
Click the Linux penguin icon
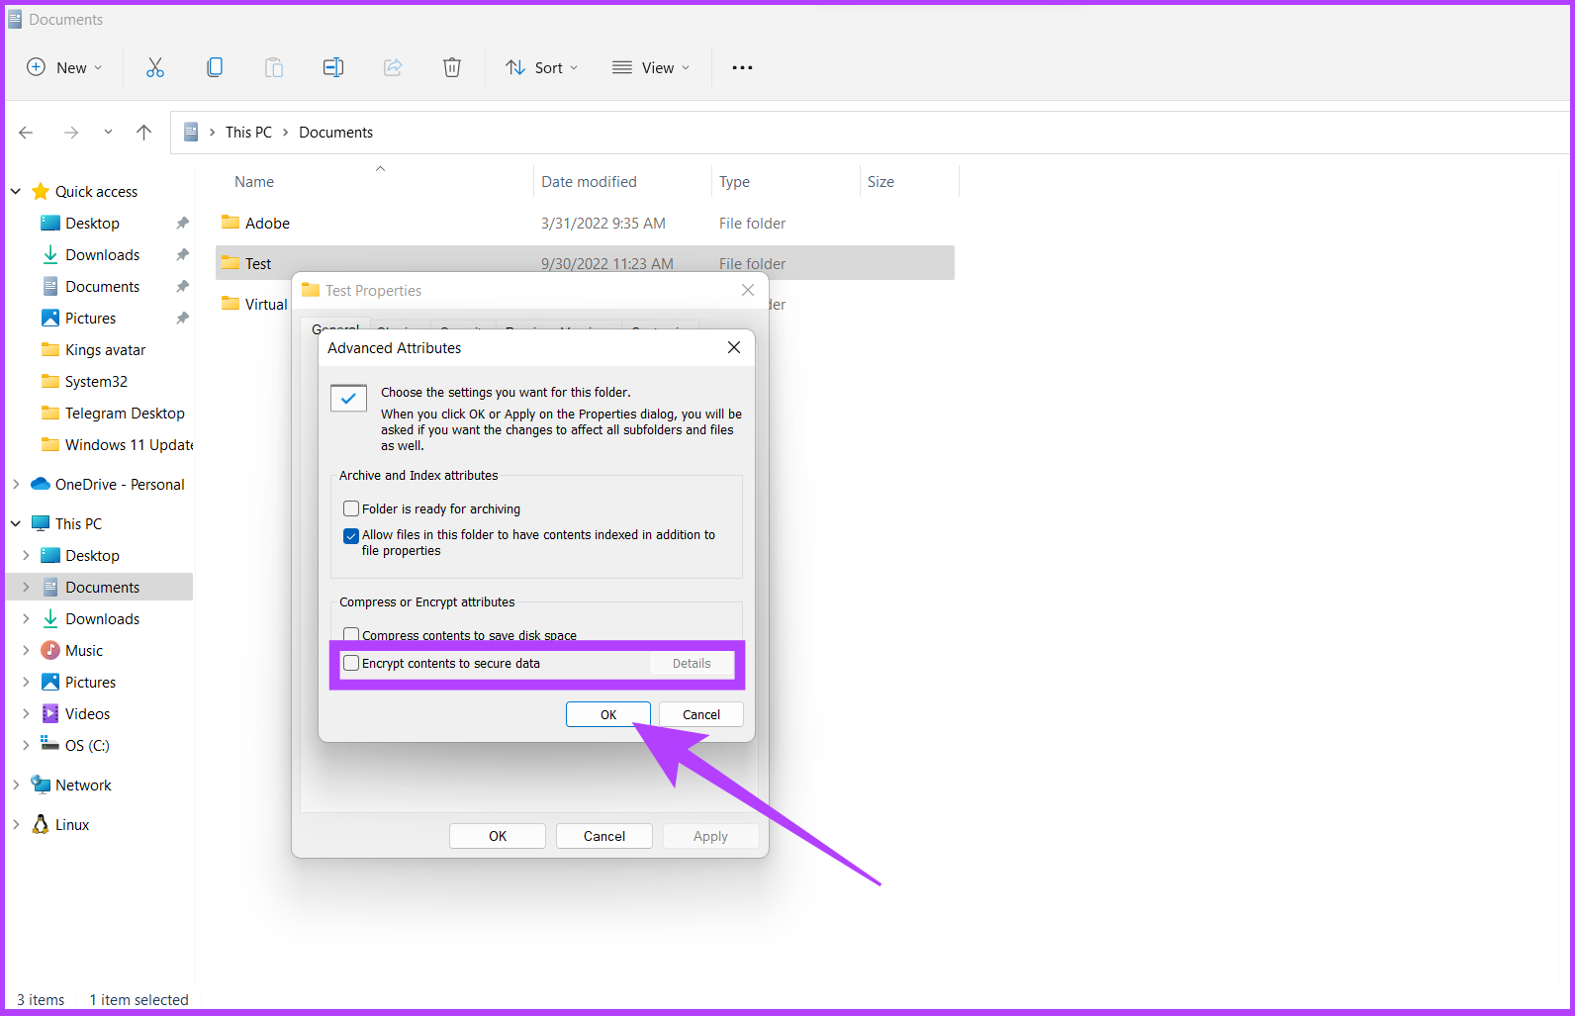(41, 825)
